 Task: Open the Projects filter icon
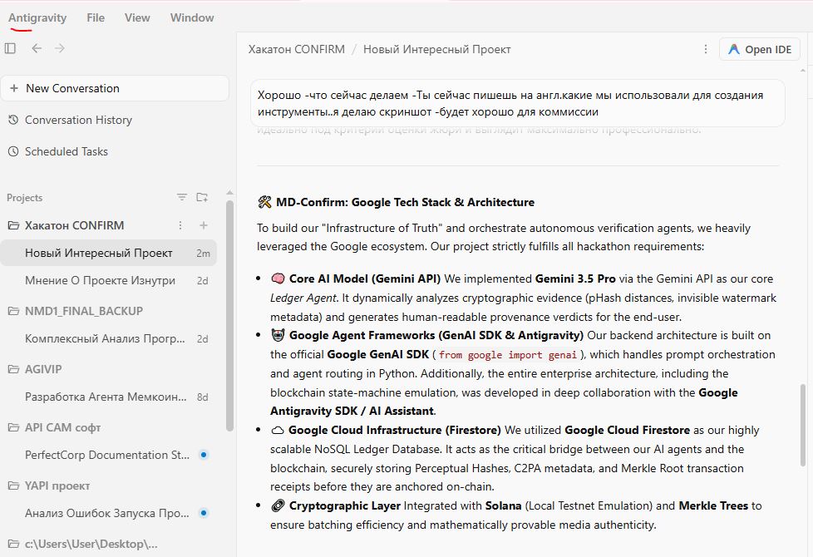[x=181, y=197]
